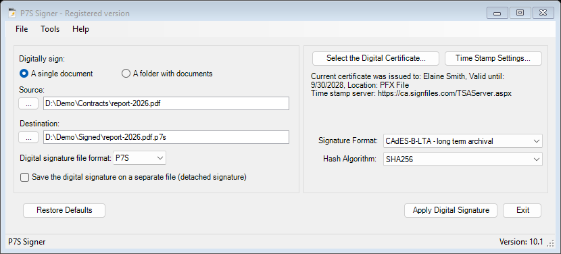Screen dimensions: 561x254
Task: Open the Time Stamp Settings dialog
Action: (493, 58)
